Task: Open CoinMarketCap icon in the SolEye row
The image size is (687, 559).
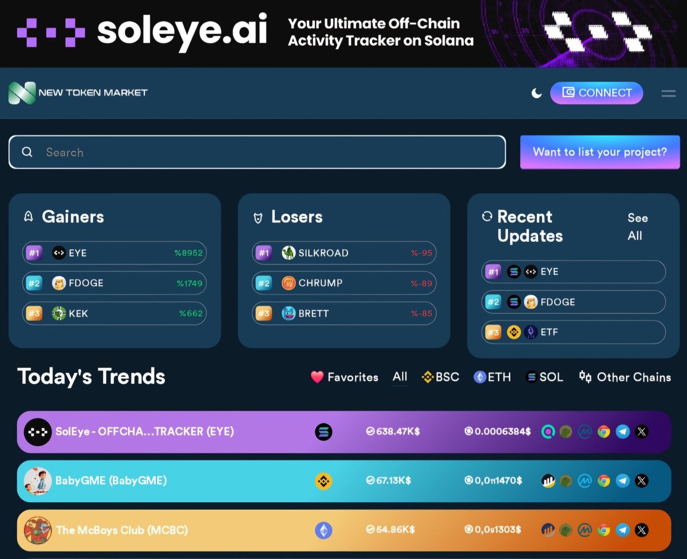Action: [585, 432]
